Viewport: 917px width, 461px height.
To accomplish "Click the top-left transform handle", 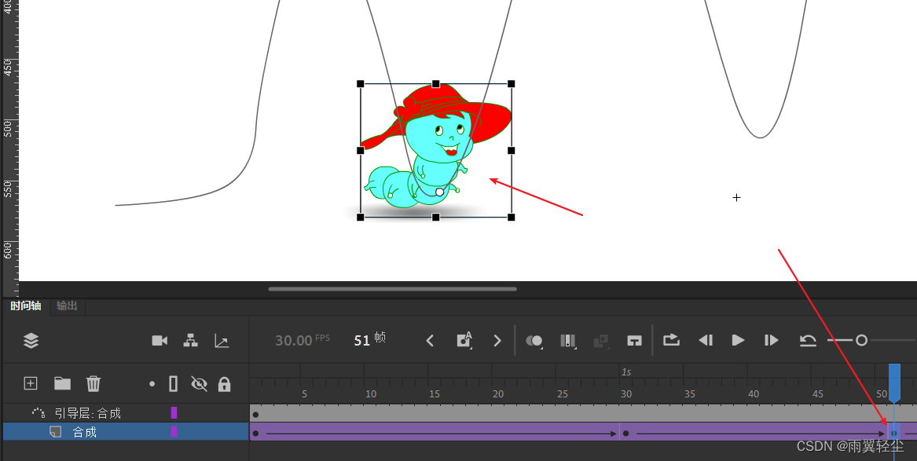I will 360,84.
